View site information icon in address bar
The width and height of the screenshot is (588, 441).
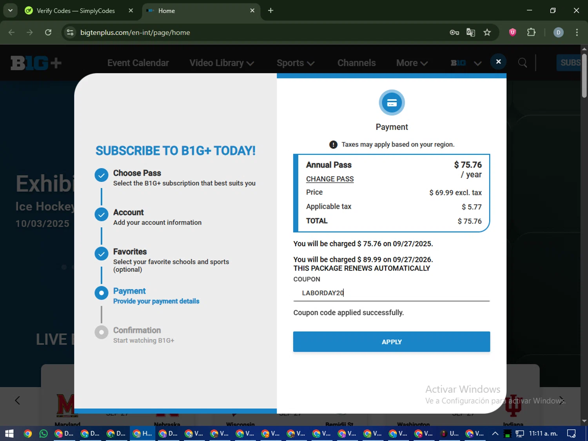coord(70,33)
